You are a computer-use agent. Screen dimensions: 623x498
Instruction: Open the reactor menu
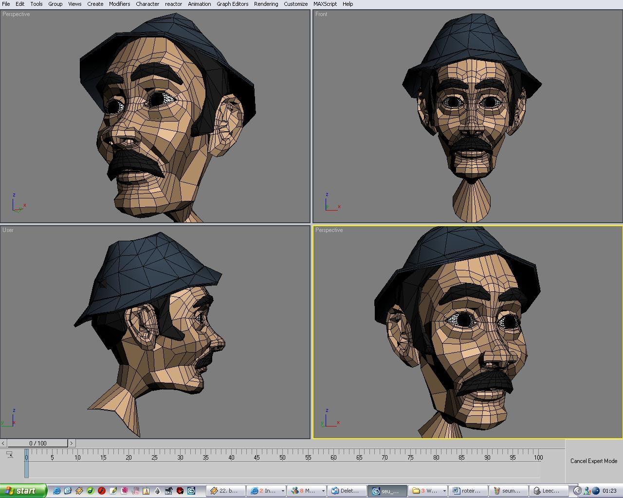[173, 4]
